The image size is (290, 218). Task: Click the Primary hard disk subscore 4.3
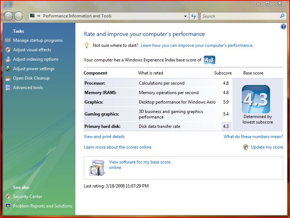click(225, 126)
